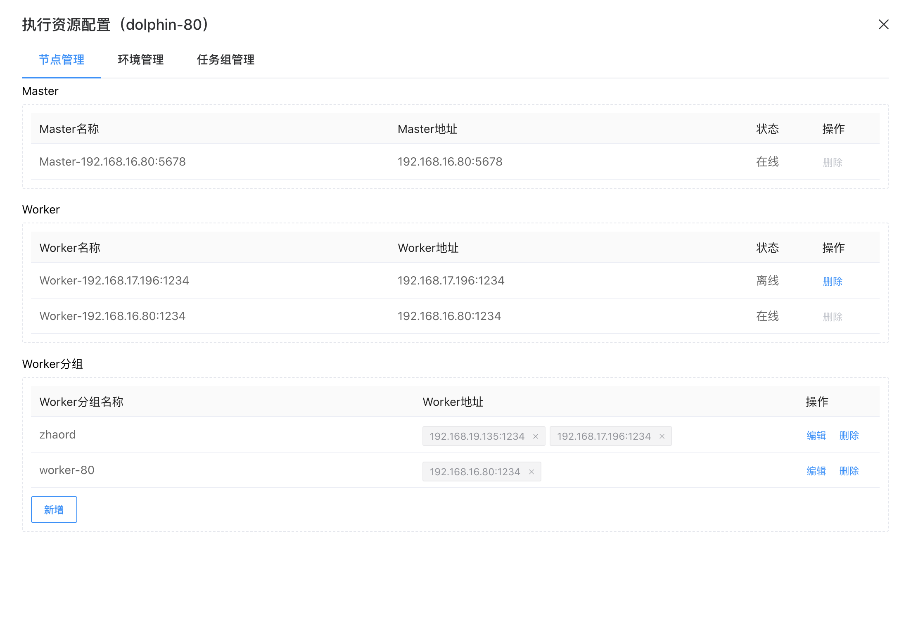Switch to the 节点管理 tab
The height and width of the screenshot is (621, 911).
coord(62,60)
